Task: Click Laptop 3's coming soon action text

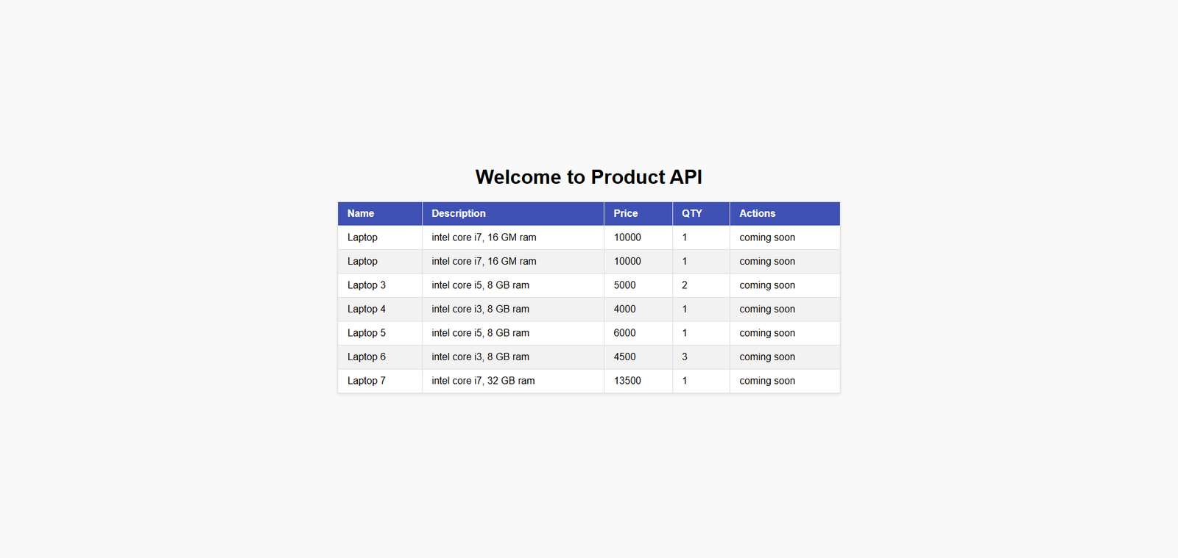Action: coord(767,285)
